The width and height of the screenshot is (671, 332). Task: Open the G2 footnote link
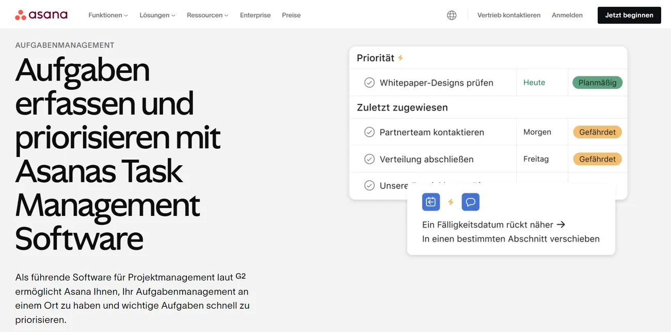pyautogui.click(x=241, y=276)
